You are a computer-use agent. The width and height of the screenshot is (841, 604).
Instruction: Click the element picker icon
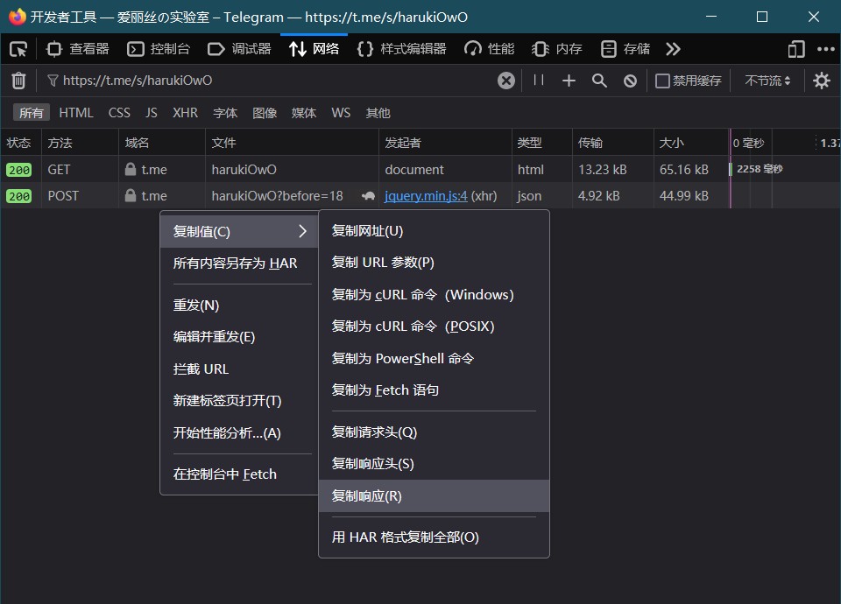pyautogui.click(x=18, y=49)
